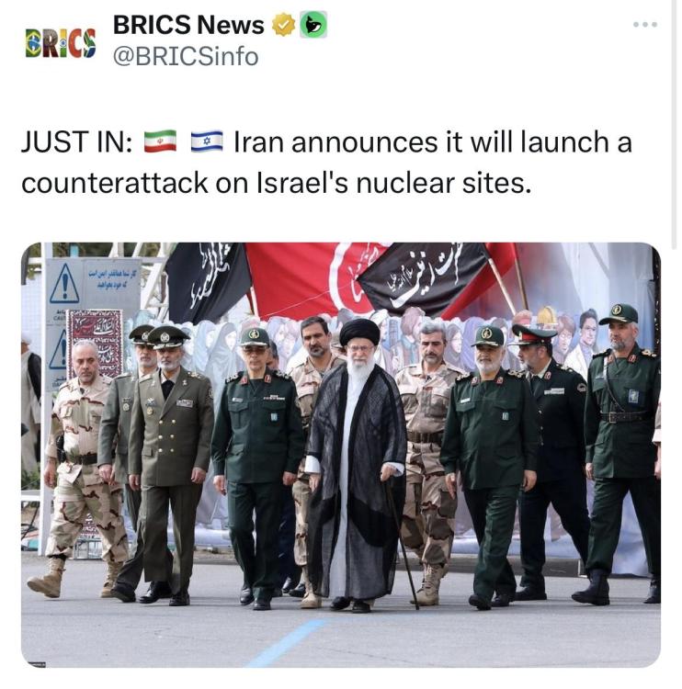Click the Iran flag emoji
The image size is (682, 689).
pos(161,141)
